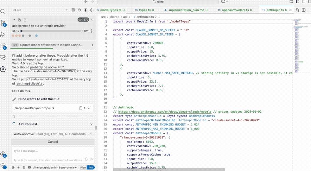Click 'src' in the breadcrumb path

(103, 17)
